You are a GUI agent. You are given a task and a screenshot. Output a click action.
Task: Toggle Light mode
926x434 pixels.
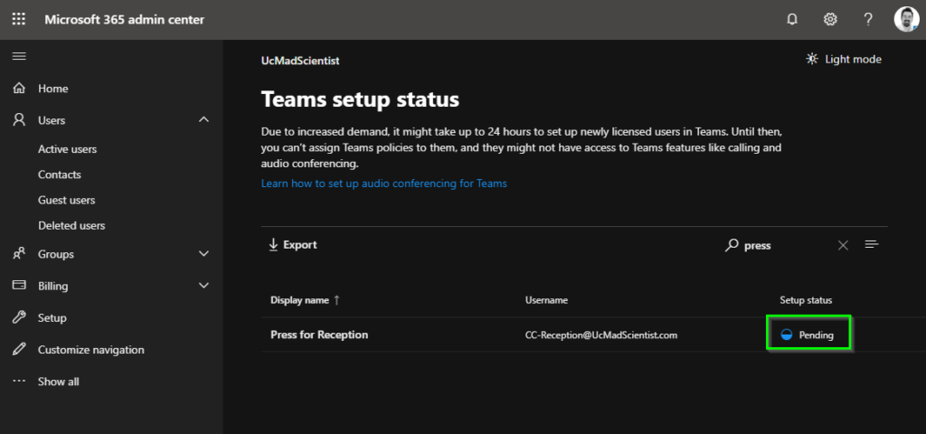point(844,59)
